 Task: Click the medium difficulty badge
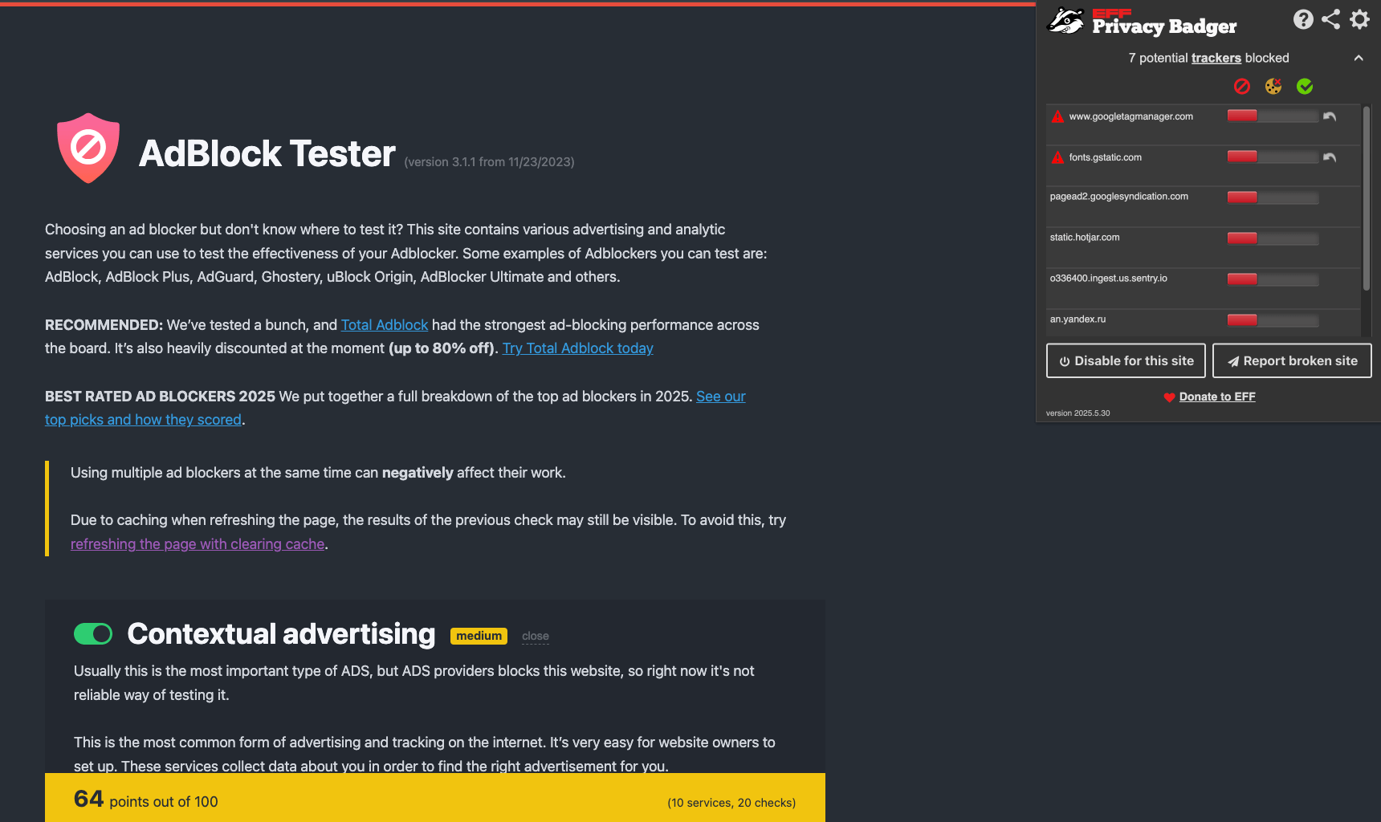tap(479, 636)
